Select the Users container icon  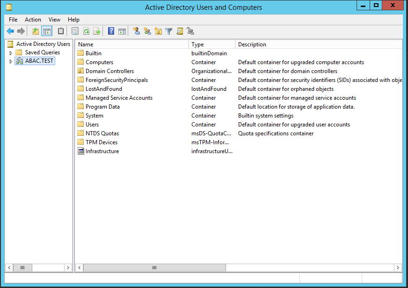(80, 124)
